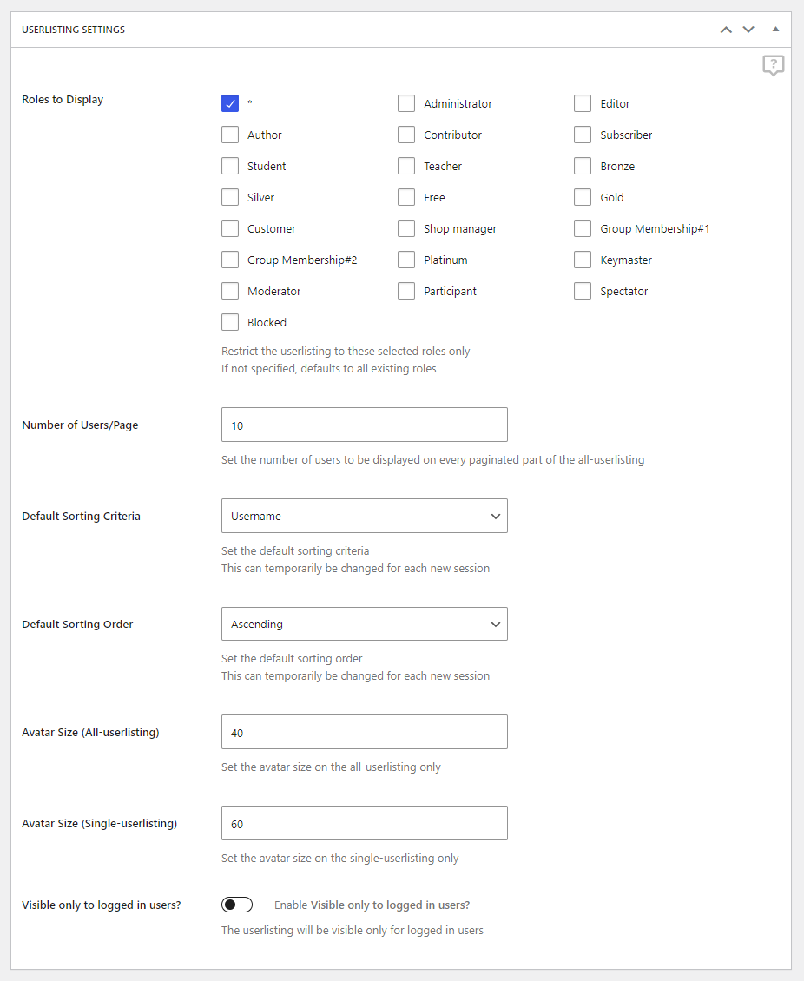Enable the Subscriber role checkbox
The image size is (804, 981).
[583, 135]
